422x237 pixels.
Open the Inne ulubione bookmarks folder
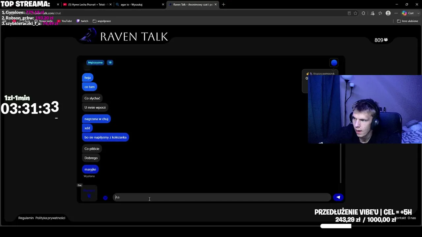(407, 21)
